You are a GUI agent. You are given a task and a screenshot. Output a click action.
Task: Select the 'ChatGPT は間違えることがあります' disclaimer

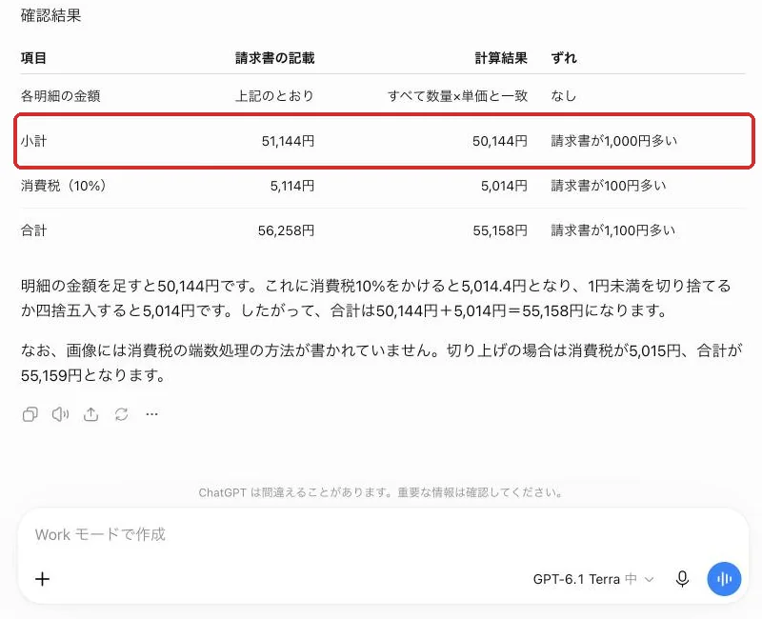[381, 492]
